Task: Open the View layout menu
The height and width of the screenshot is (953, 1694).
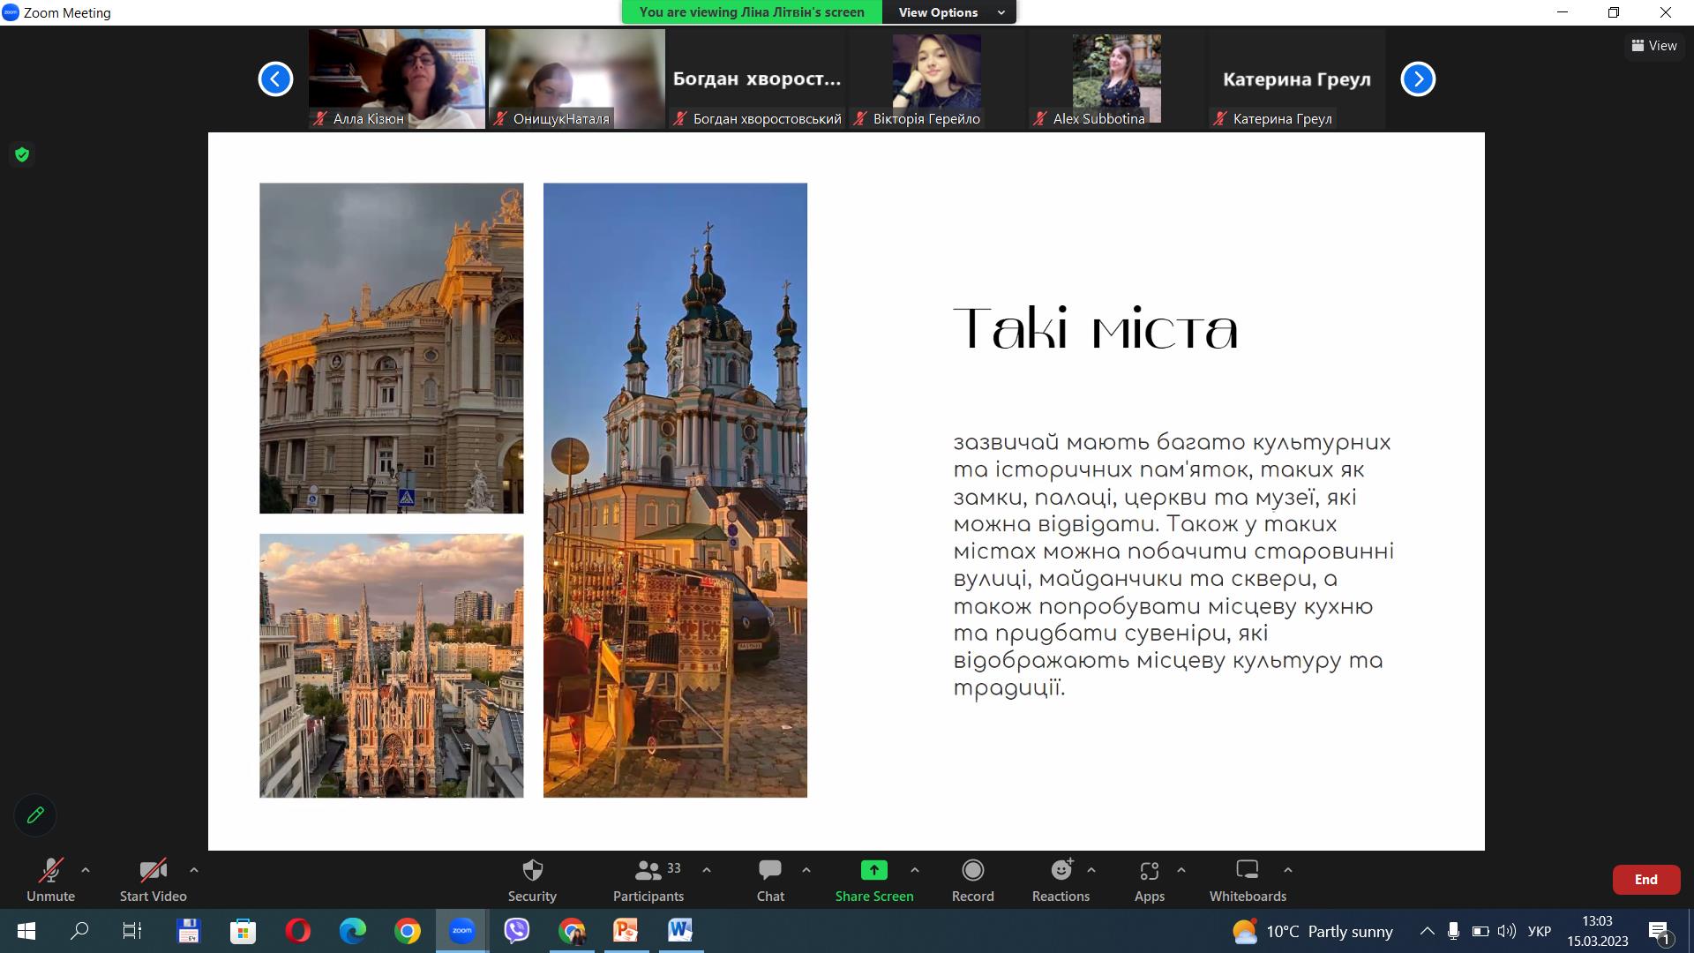Action: (x=1653, y=46)
